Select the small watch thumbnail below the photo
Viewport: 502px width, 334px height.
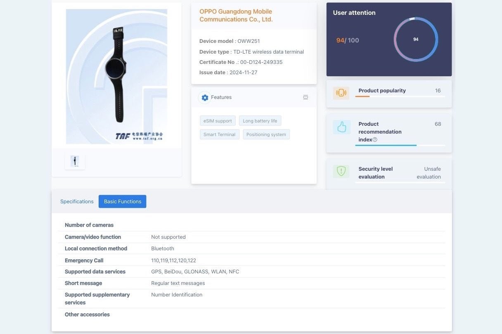click(75, 161)
